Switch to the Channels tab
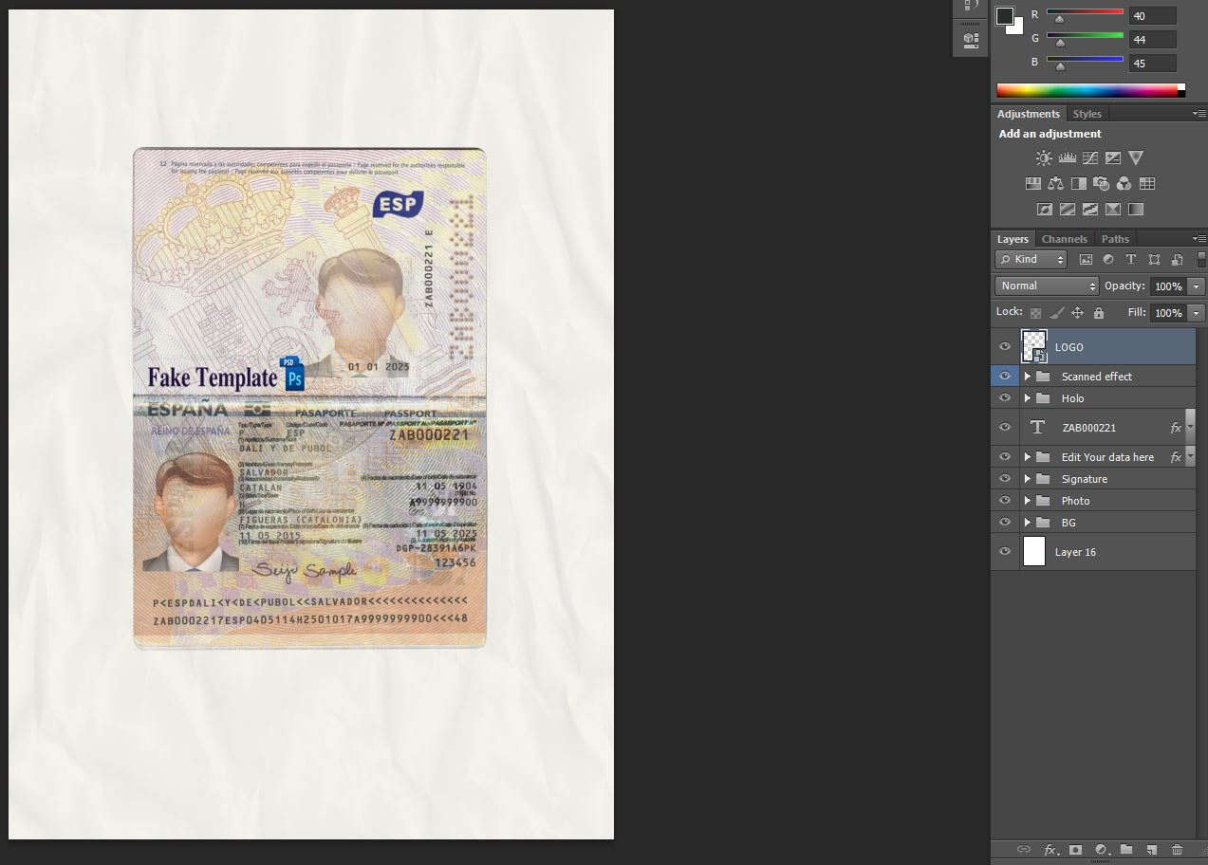1208x865 pixels. 1064,238
